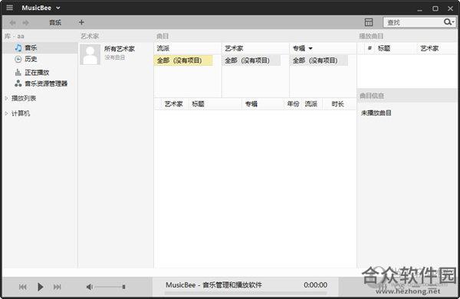Screen dimensions: 460x299
Task: Click the 艺术家 panel header
Action: [90, 36]
